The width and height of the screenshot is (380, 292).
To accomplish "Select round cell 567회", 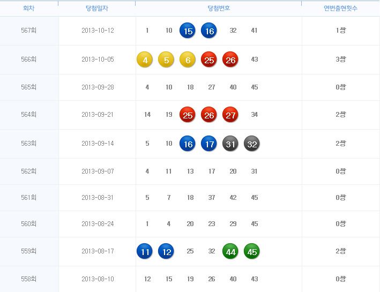I will (29, 31).
